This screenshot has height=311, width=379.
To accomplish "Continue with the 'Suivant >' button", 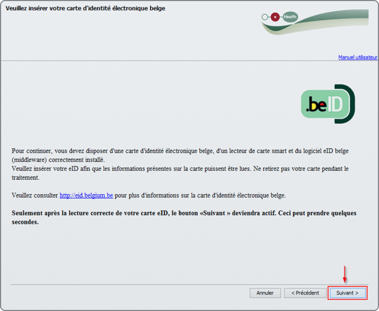I will [347, 293].
